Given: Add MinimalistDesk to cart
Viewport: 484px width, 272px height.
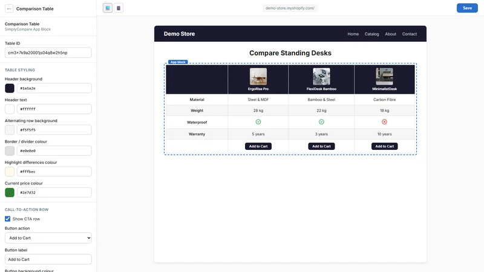Looking at the screenshot, I should (384, 146).
